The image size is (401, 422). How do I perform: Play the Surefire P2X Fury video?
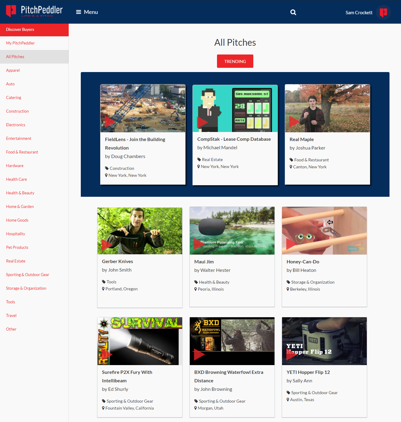pos(107,354)
